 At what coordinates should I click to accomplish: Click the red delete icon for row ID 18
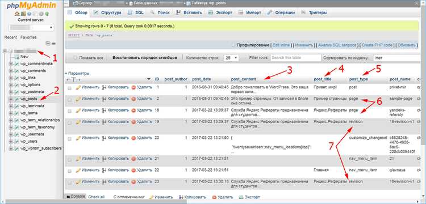point(133,110)
